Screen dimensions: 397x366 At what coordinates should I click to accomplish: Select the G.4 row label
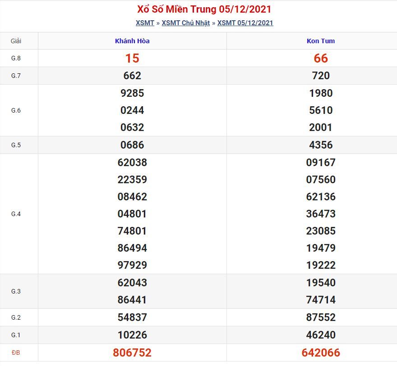(x=16, y=214)
